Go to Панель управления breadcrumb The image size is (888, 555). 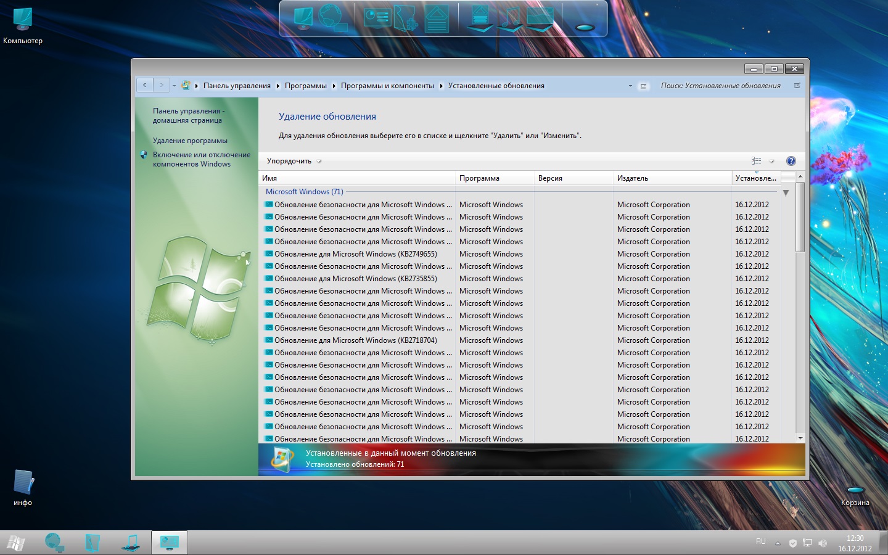click(237, 86)
